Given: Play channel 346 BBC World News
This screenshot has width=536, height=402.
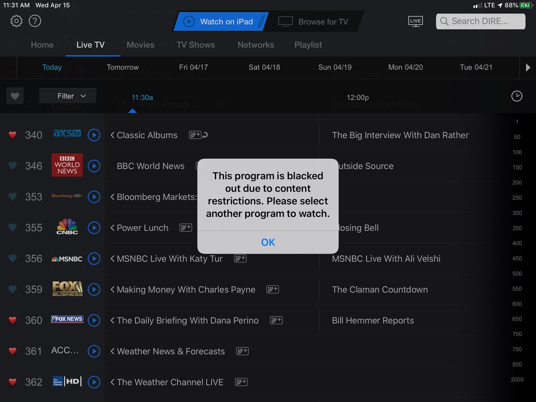Looking at the screenshot, I should pos(94,166).
